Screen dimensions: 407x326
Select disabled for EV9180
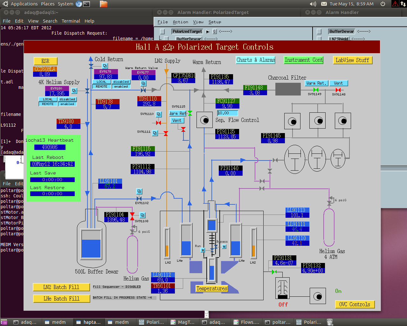[x=67, y=99]
